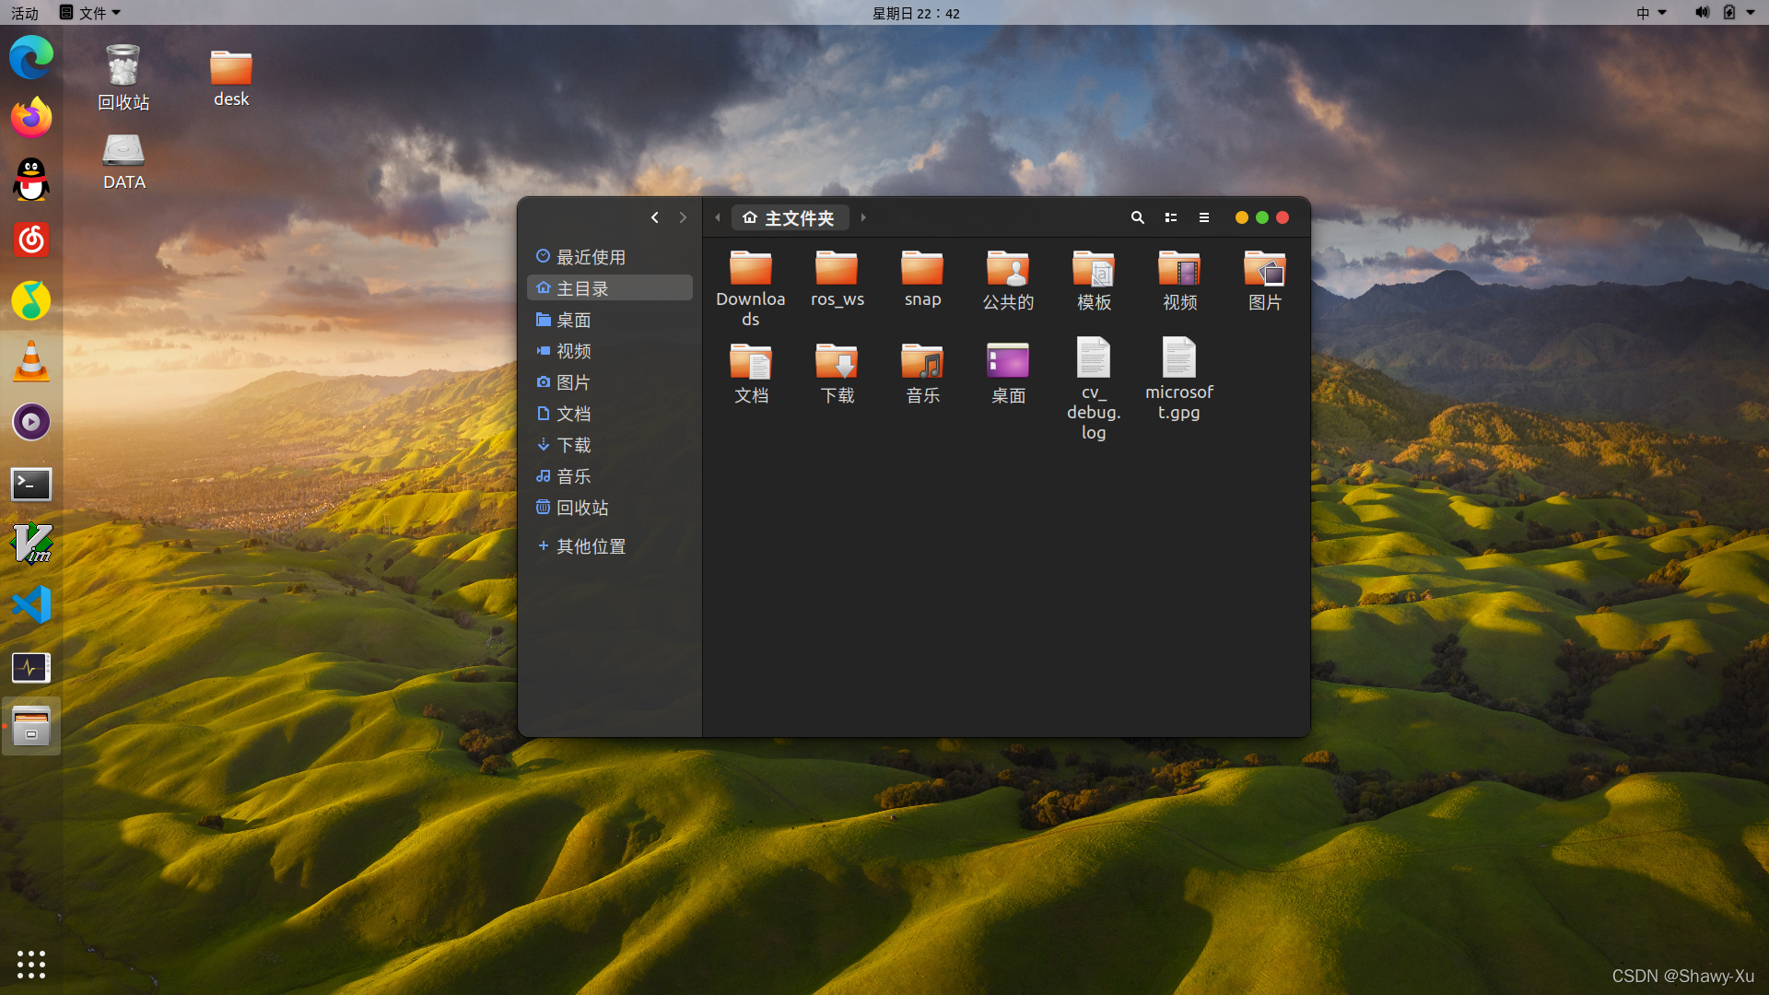Select 桌面 in the sidebar
Screen dimensions: 1769x995
pyautogui.click(x=610, y=319)
